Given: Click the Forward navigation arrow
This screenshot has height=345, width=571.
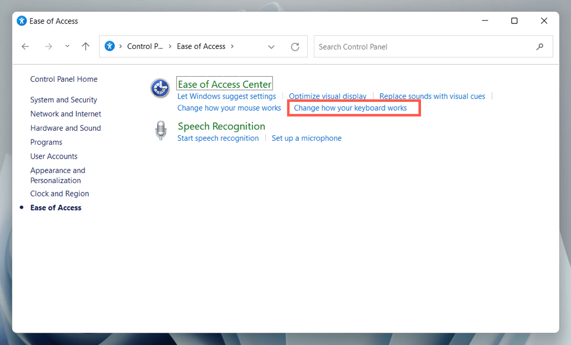Looking at the screenshot, I should click(49, 47).
